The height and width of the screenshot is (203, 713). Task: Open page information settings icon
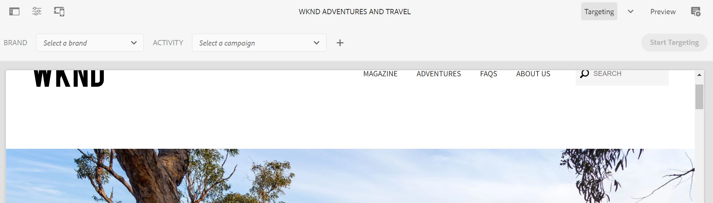point(37,12)
